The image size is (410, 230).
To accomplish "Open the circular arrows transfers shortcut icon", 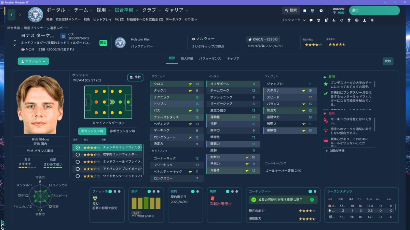I will (x=342, y=20).
